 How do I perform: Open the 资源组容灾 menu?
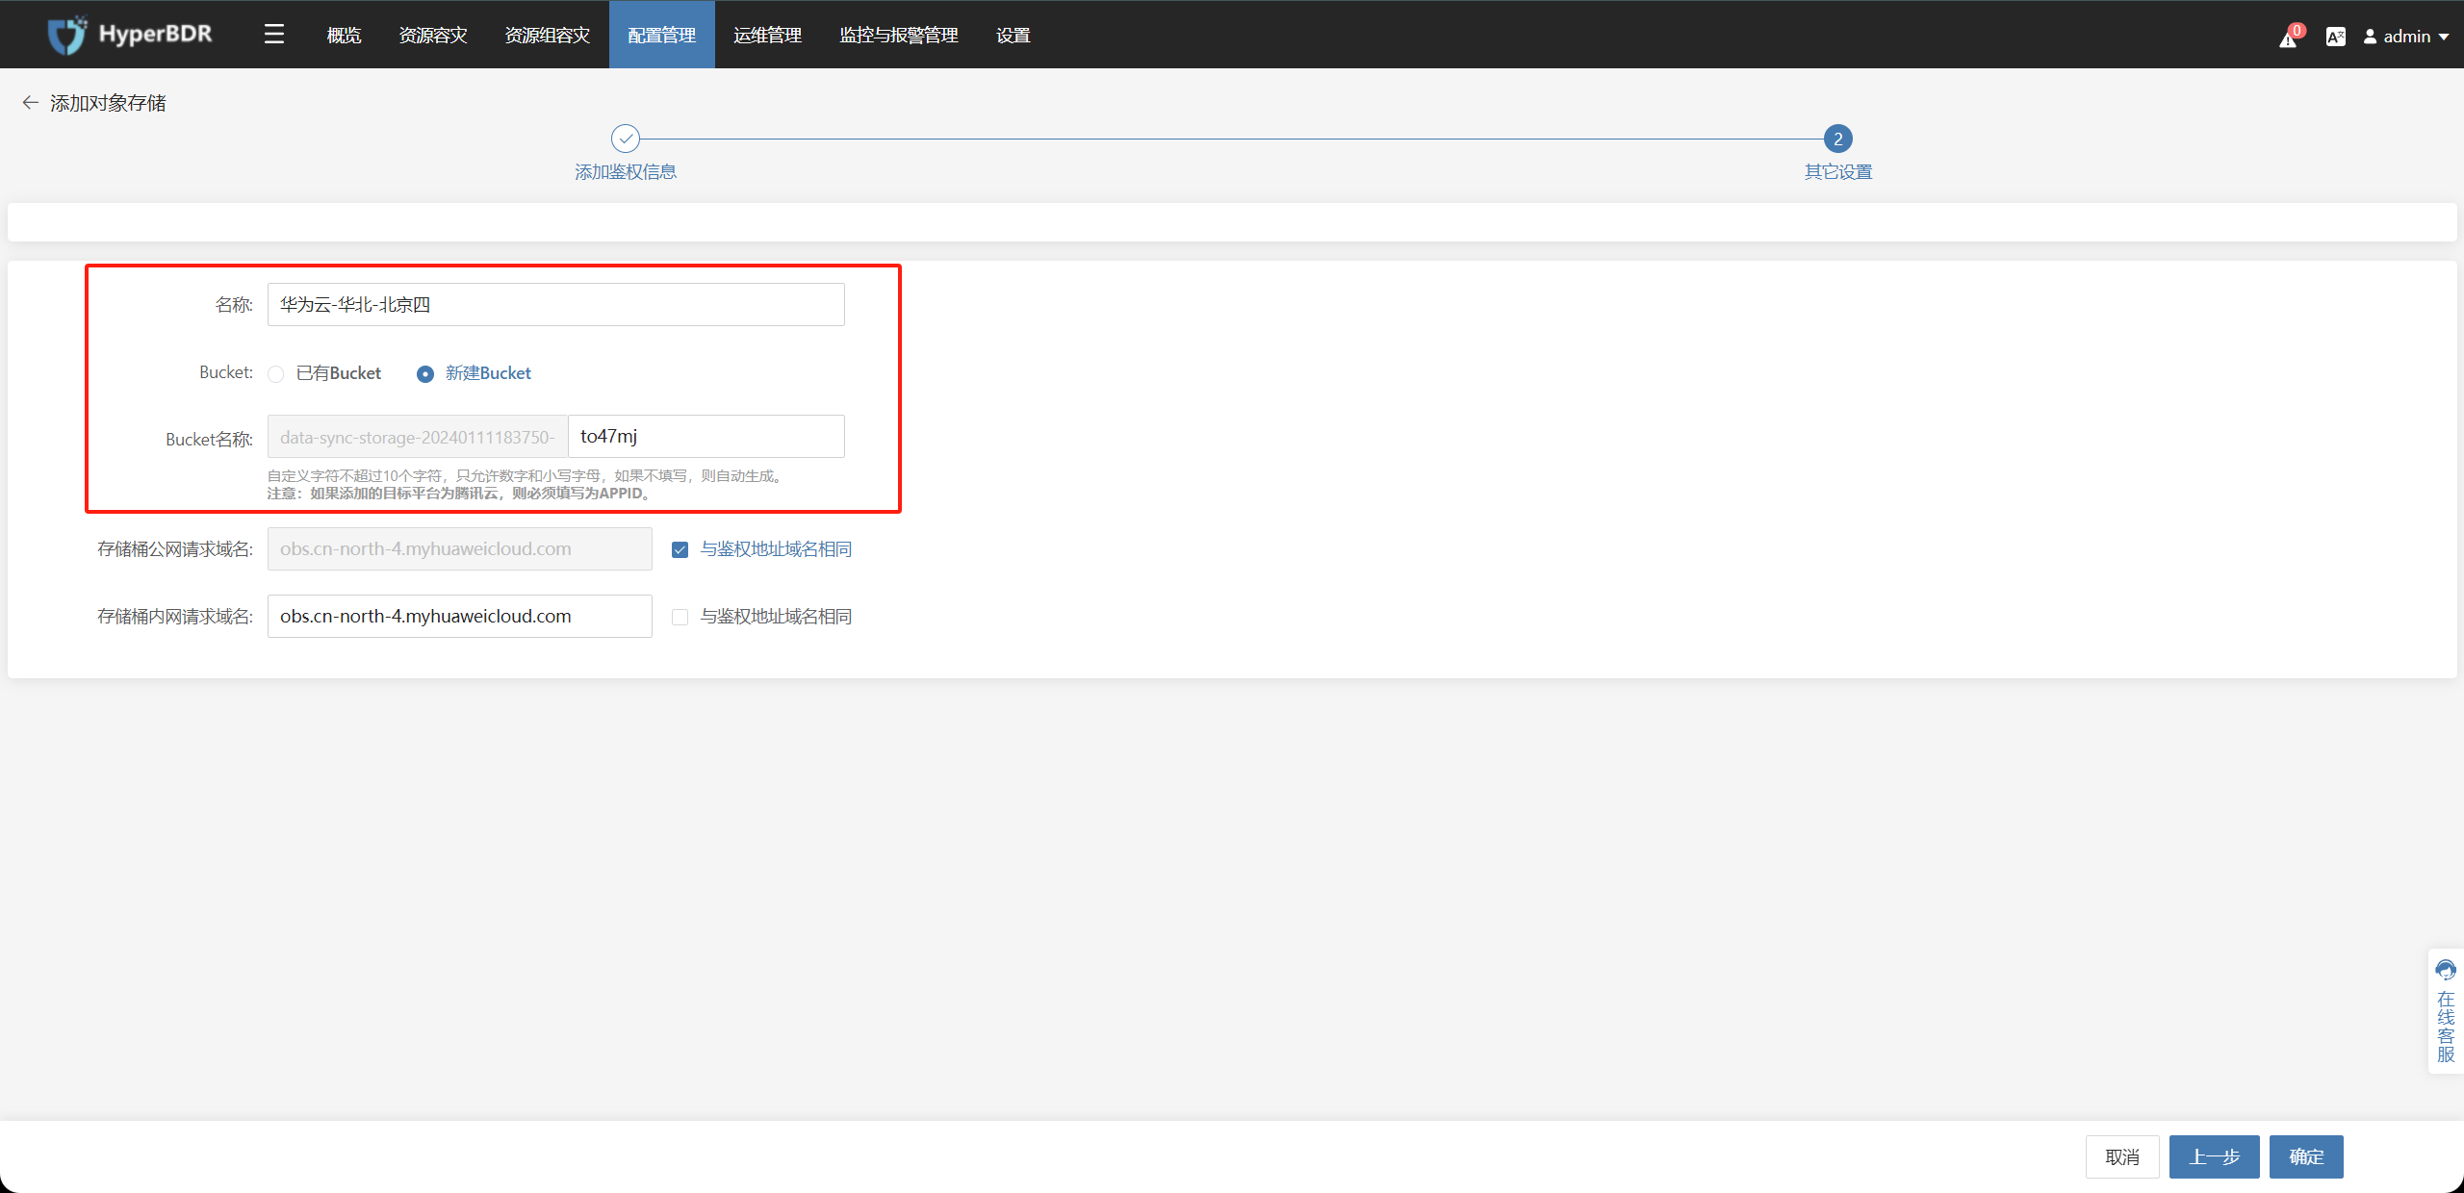coord(548,35)
